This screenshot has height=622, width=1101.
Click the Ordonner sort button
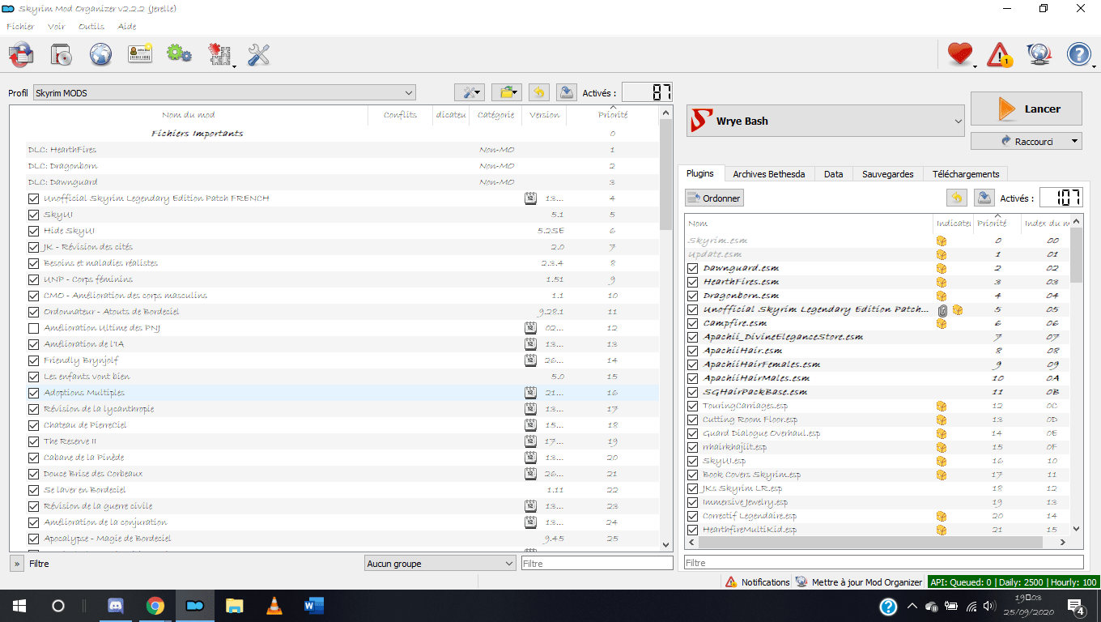click(713, 198)
